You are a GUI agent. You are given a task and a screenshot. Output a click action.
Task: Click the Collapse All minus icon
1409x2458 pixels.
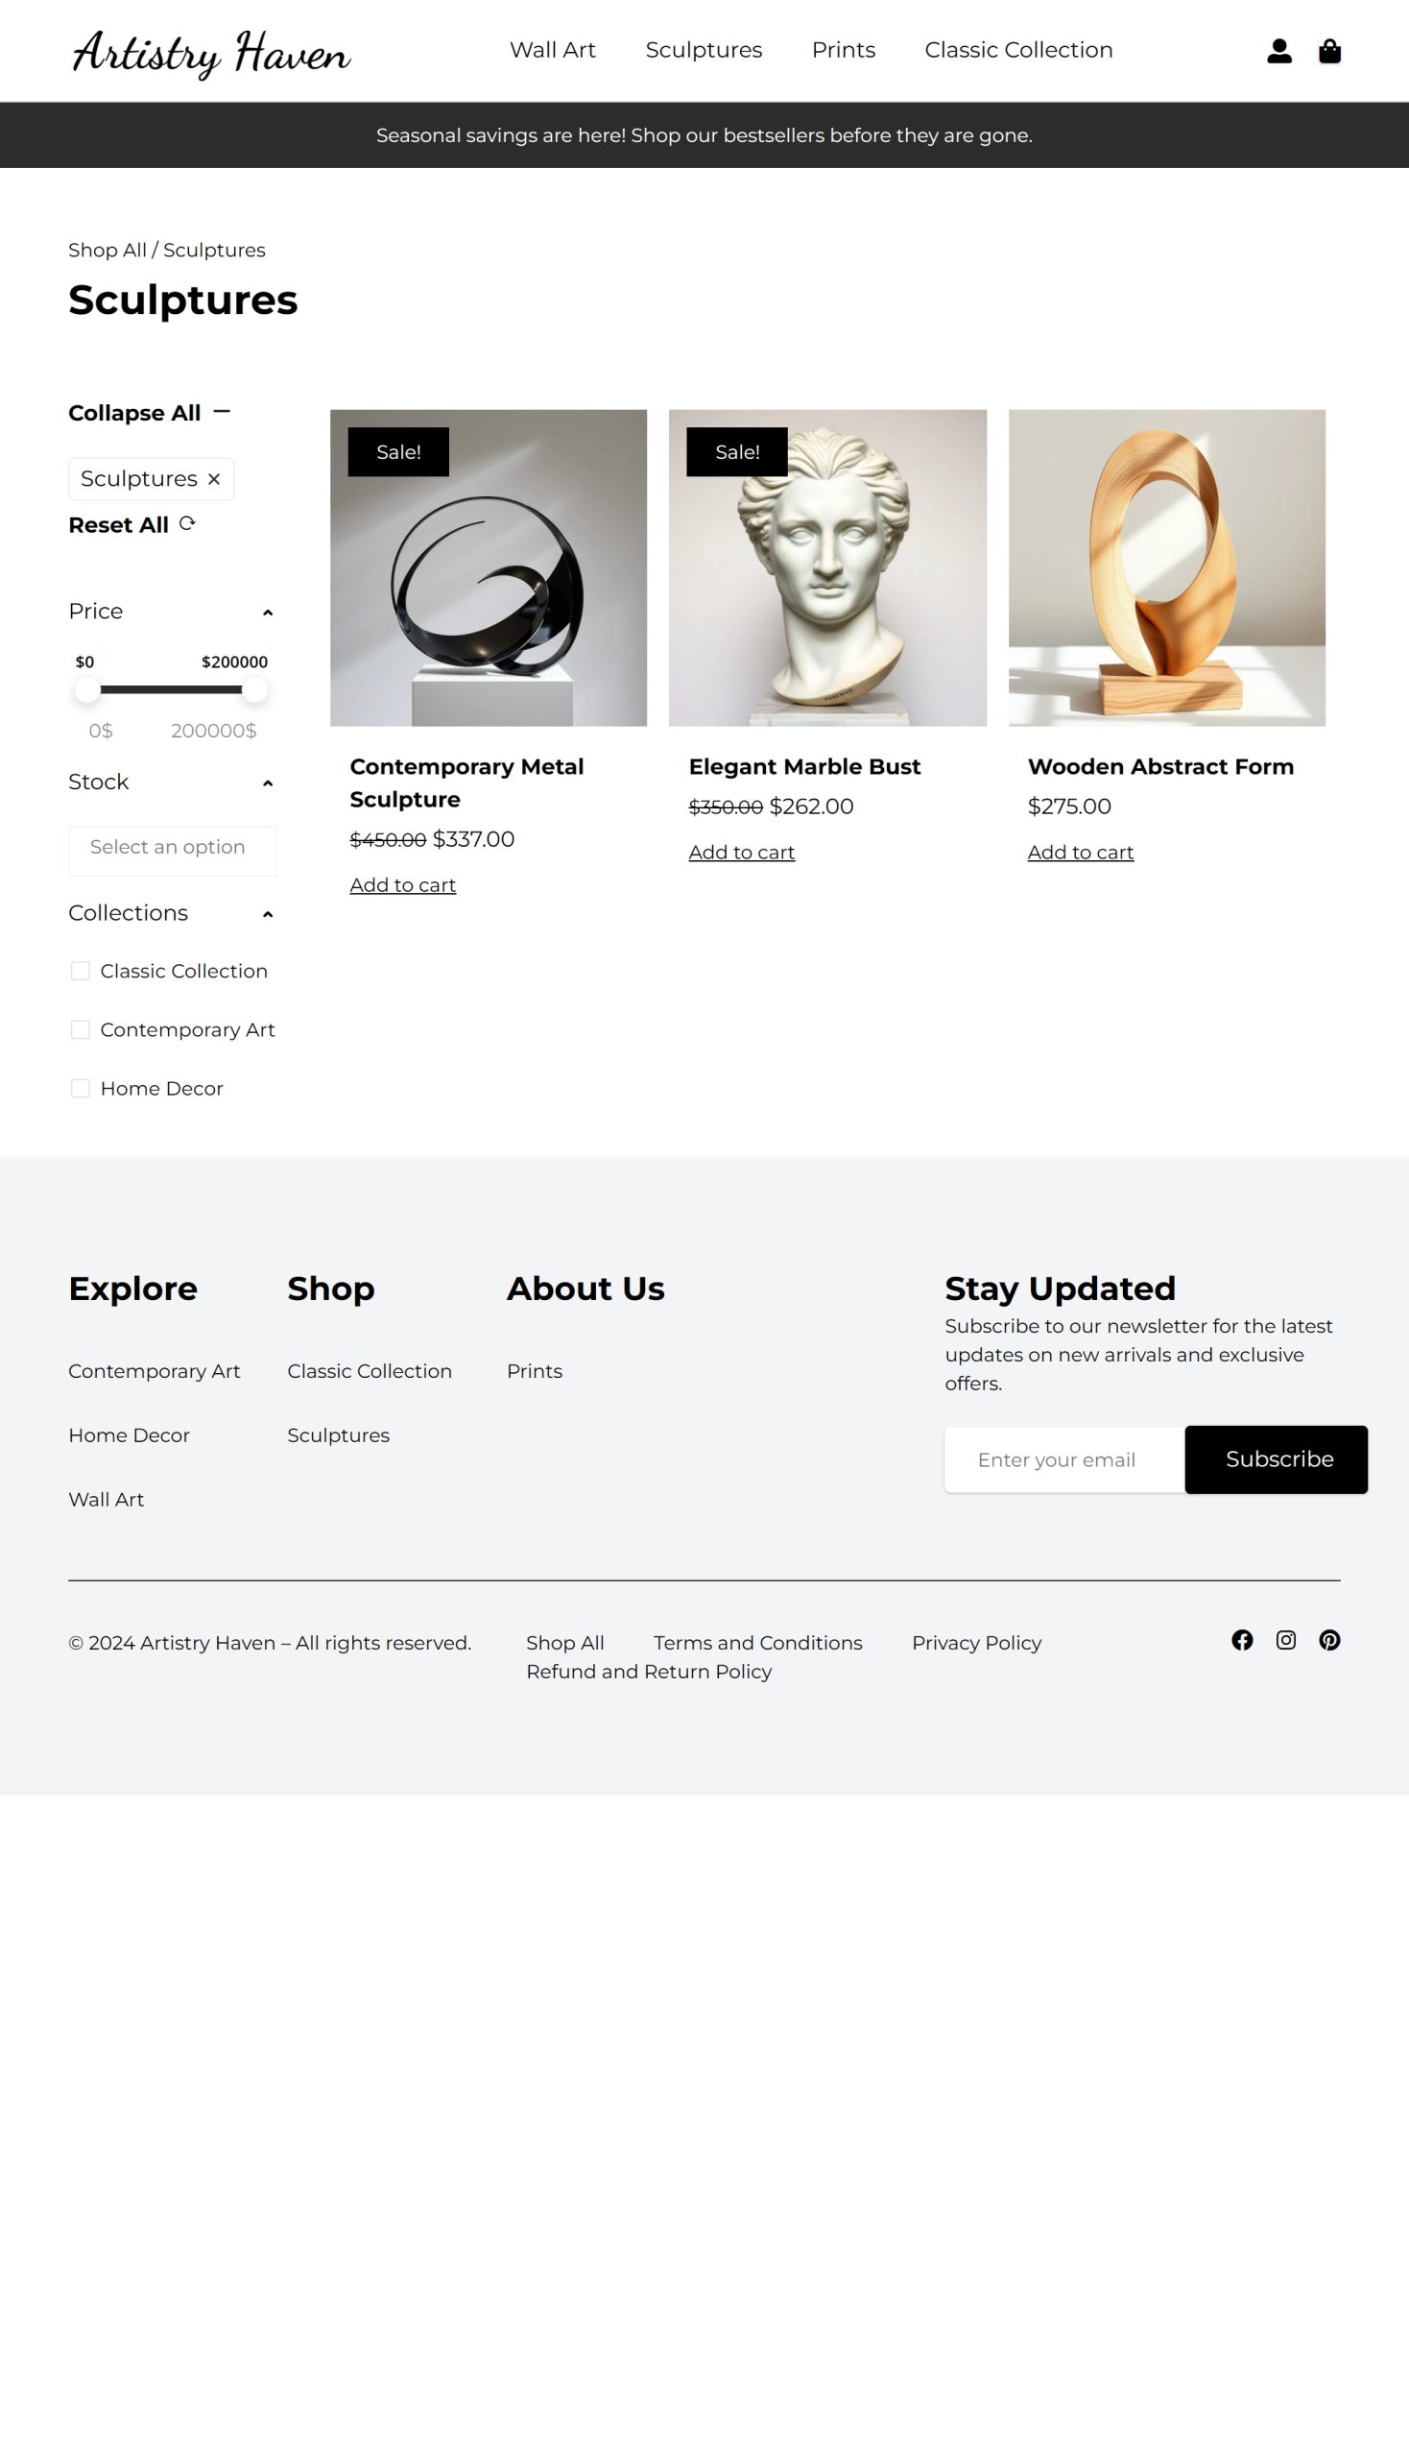pos(222,412)
